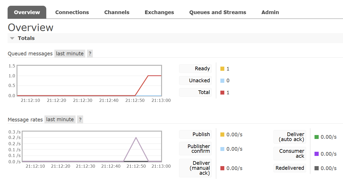This screenshot has width=343, height=181.
Task: Click the Publish rate label
Action: click(195, 134)
